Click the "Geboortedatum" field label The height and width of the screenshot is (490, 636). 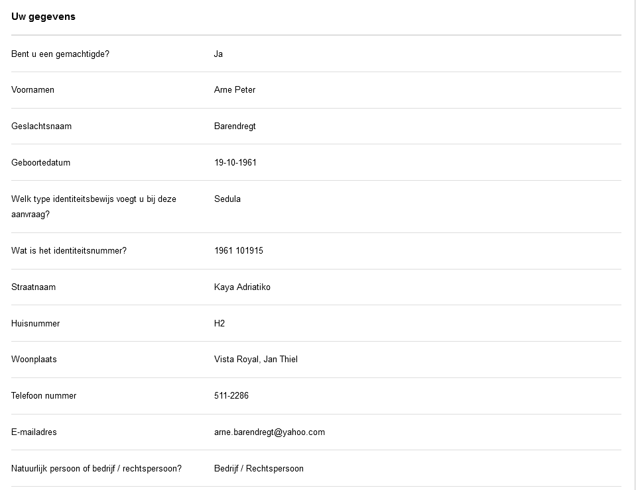tap(40, 162)
